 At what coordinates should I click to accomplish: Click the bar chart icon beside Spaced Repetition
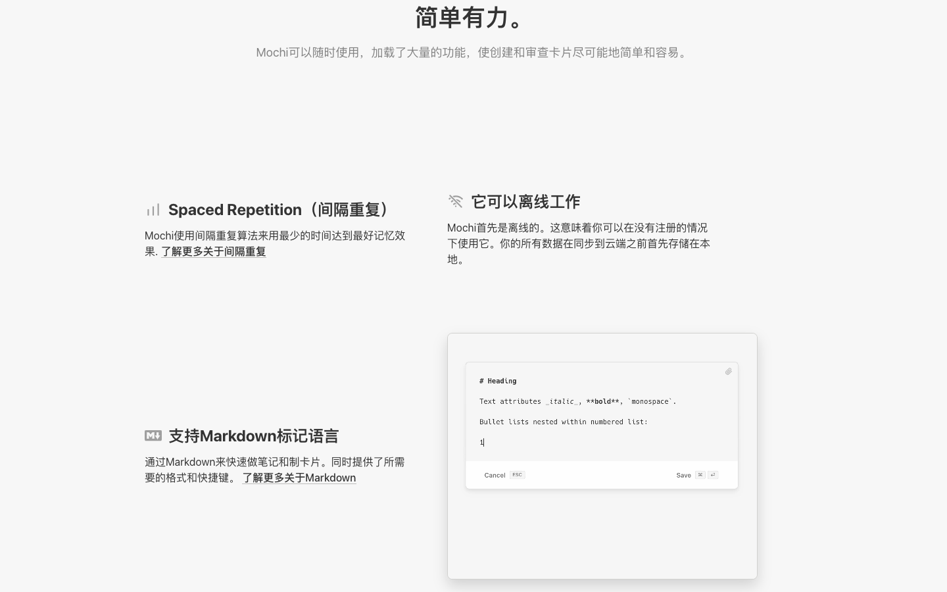[x=153, y=210]
